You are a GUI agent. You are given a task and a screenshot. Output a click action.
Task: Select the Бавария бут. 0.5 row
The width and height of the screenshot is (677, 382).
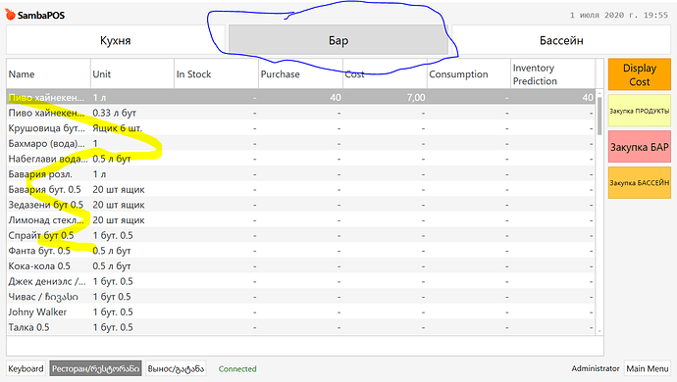[x=301, y=189]
